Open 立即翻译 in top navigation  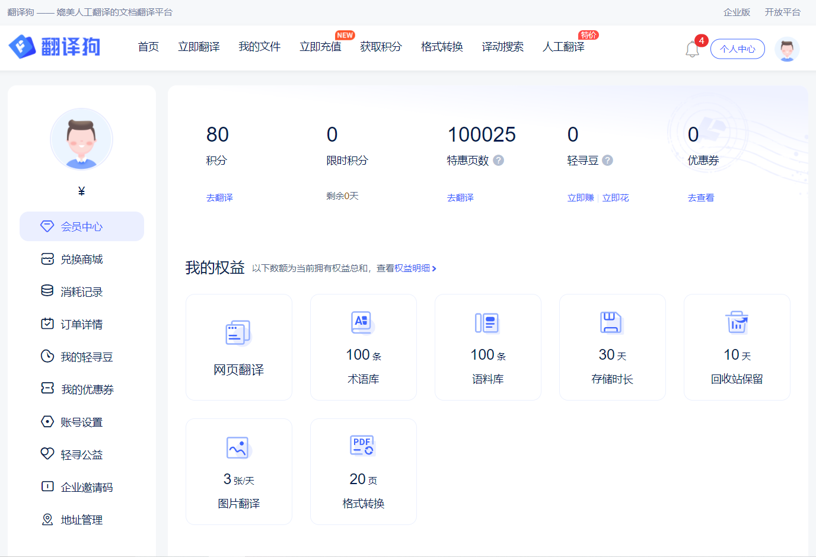coord(199,47)
